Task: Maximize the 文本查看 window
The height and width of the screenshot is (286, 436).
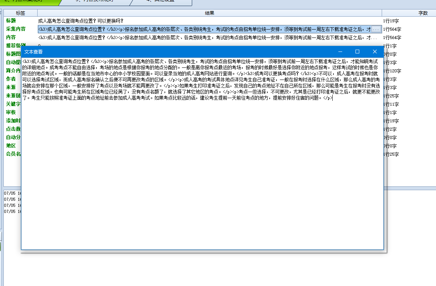Action: point(357,52)
